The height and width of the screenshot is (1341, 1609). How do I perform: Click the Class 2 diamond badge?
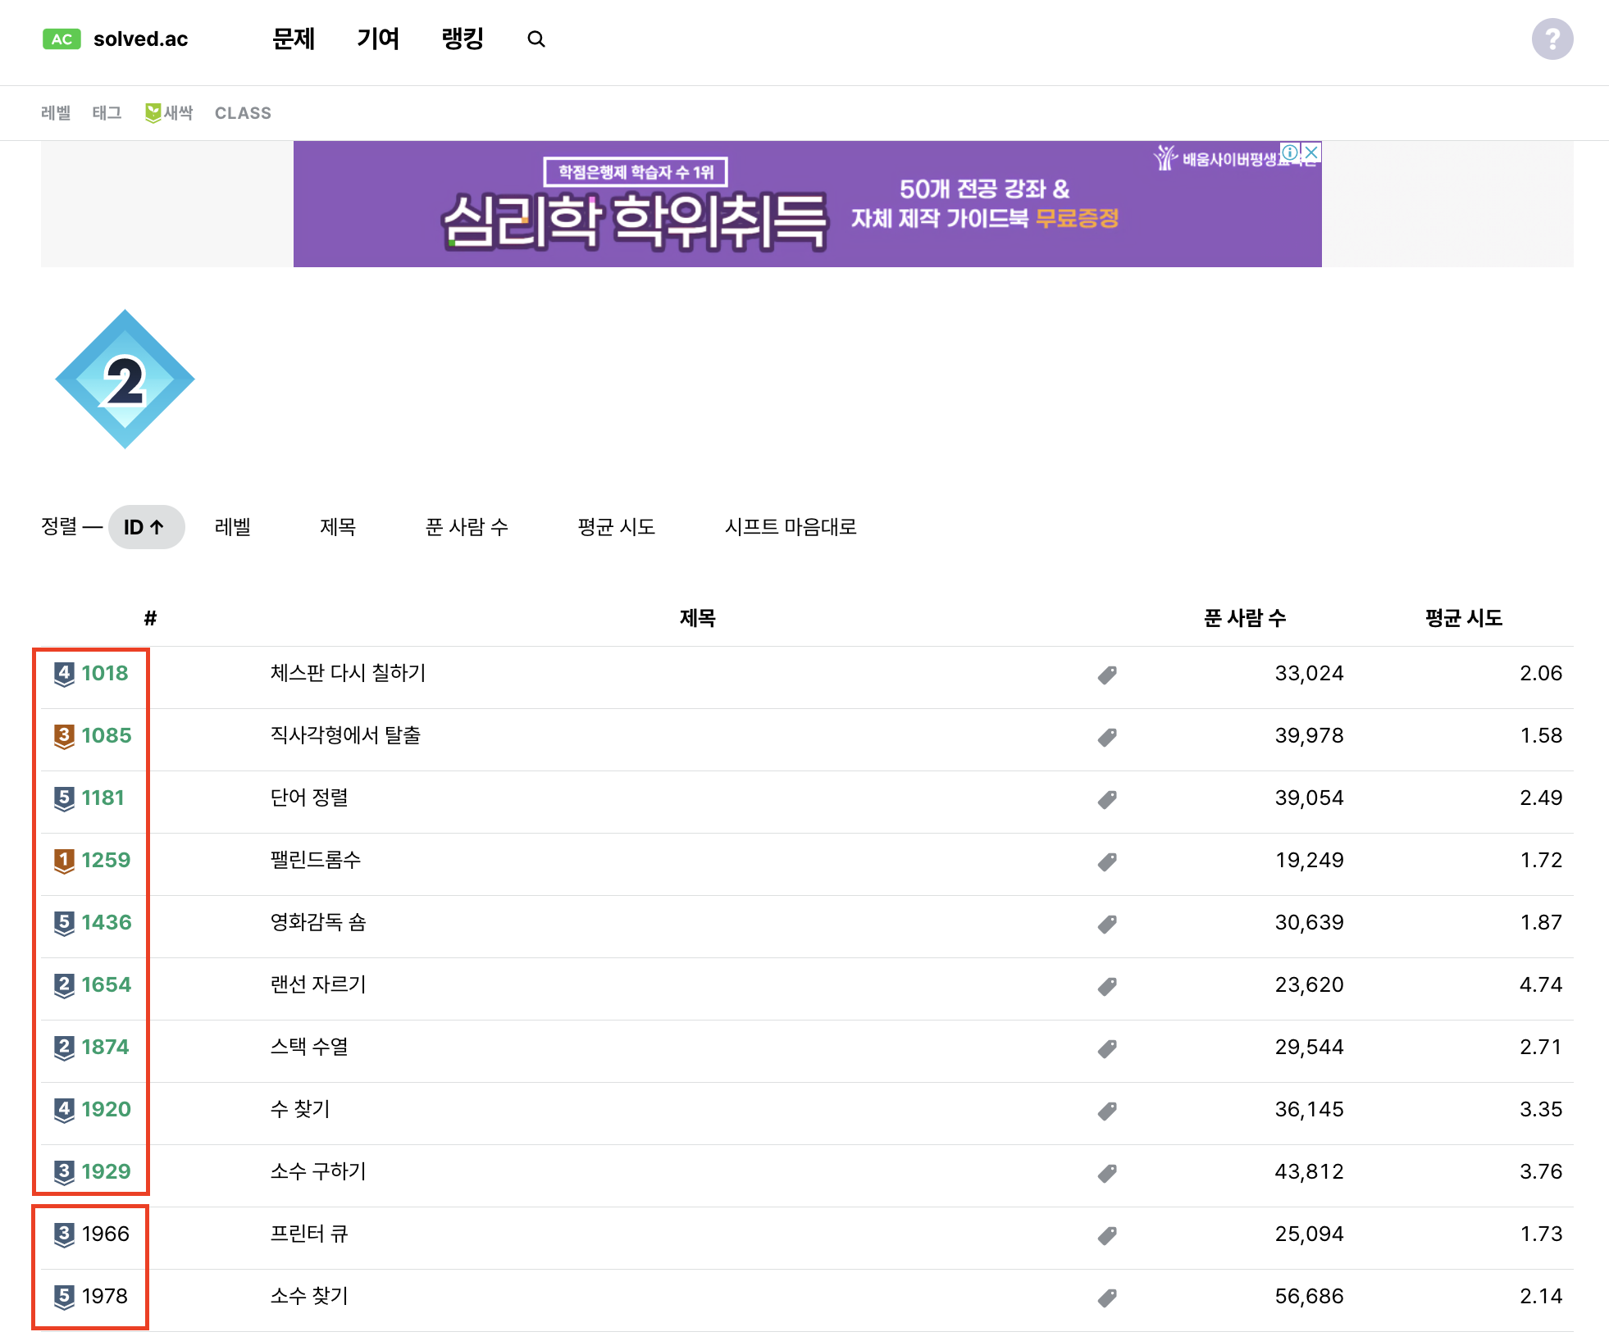tap(125, 380)
